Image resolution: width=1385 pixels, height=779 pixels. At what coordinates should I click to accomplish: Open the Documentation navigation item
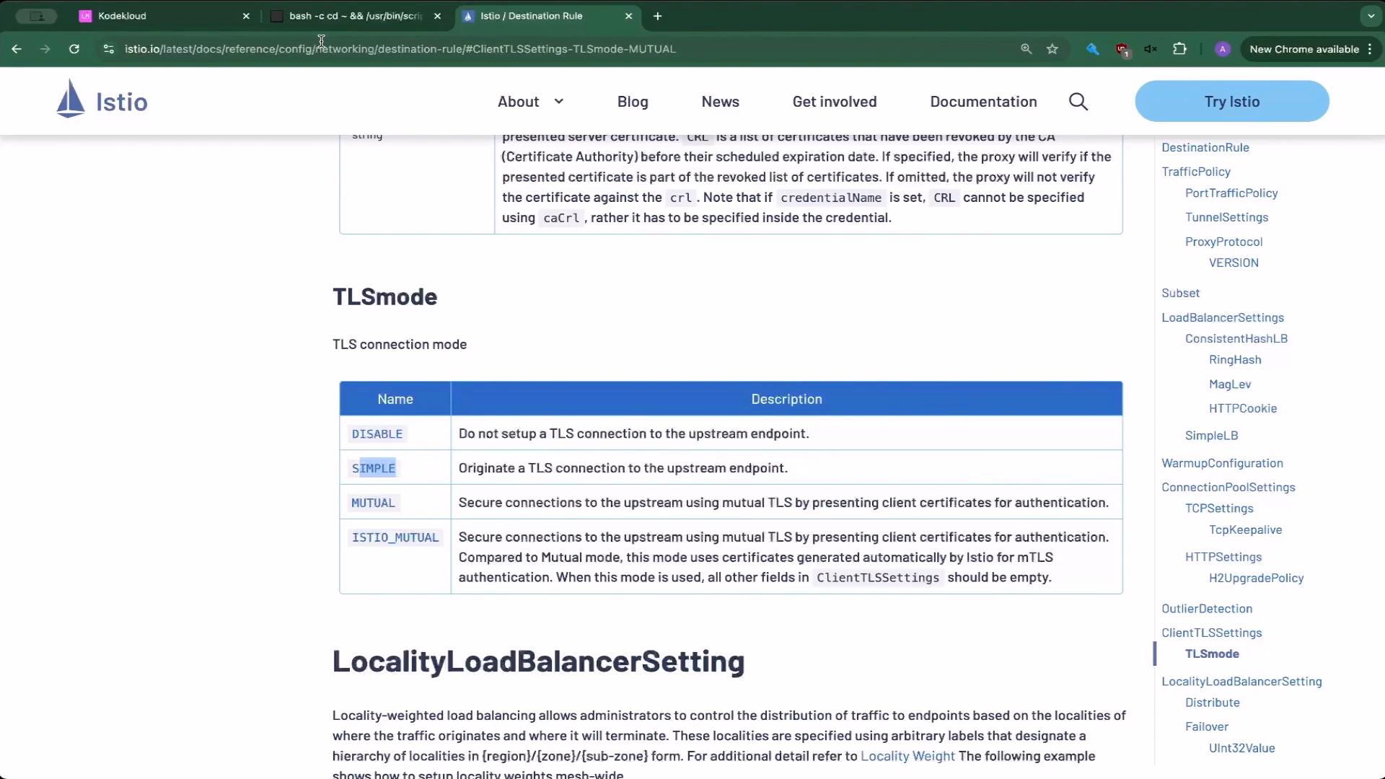tap(983, 102)
